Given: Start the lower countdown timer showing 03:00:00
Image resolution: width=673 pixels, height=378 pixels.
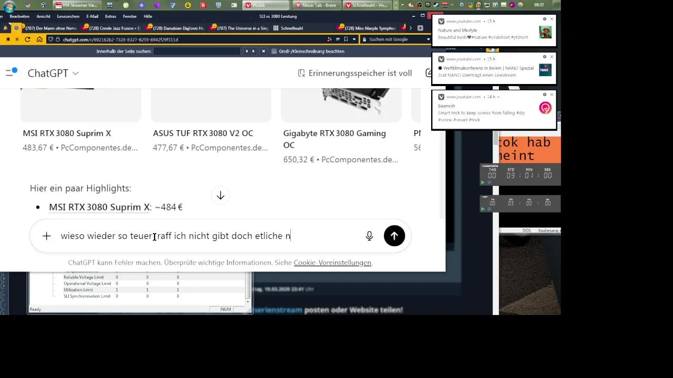Looking at the screenshot, I should tap(483, 209).
